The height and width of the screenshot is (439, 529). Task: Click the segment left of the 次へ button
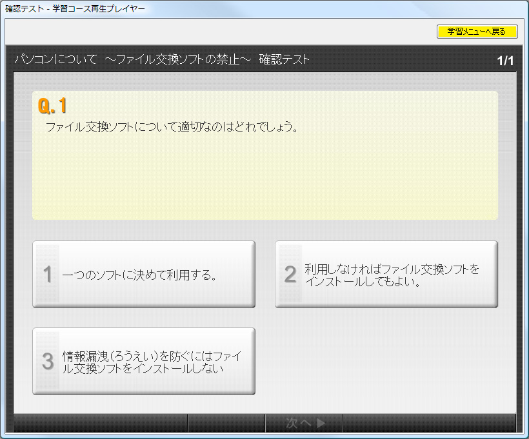tap(226, 424)
